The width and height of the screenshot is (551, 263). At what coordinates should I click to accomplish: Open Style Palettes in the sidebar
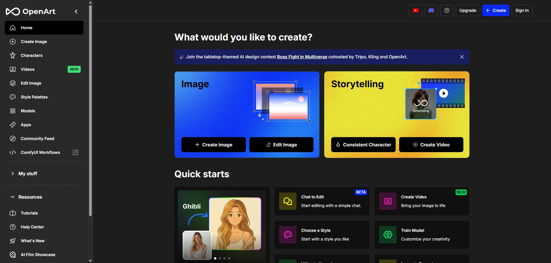pos(44,97)
